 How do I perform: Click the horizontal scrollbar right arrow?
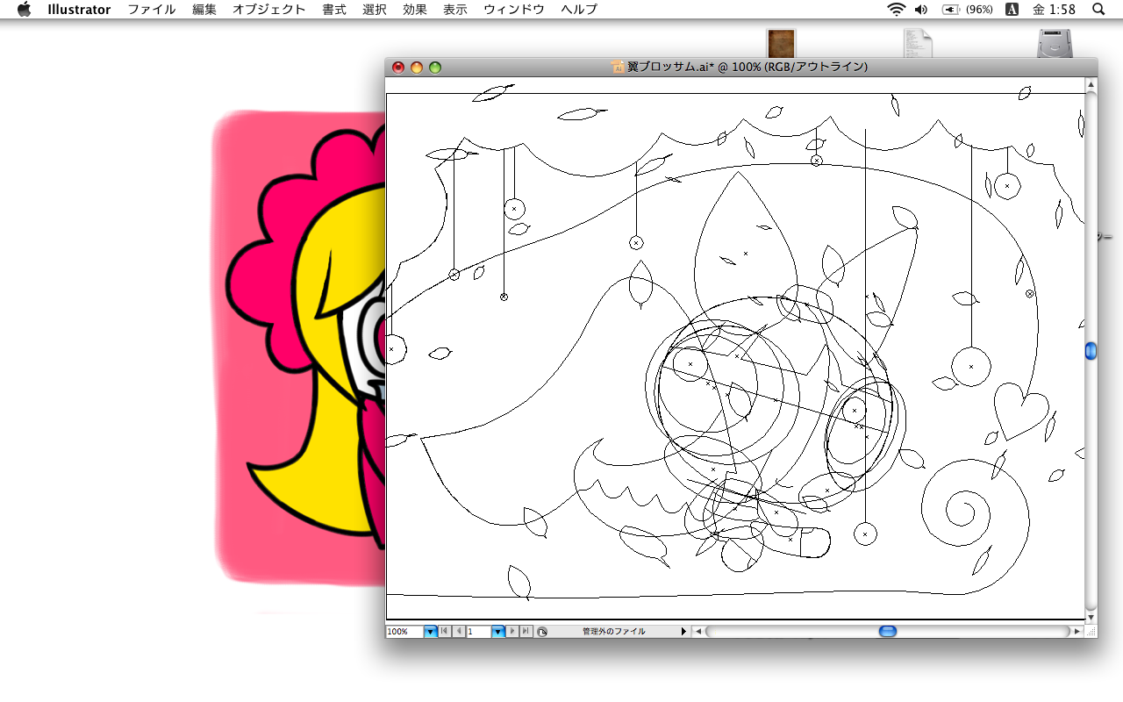tap(1077, 632)
